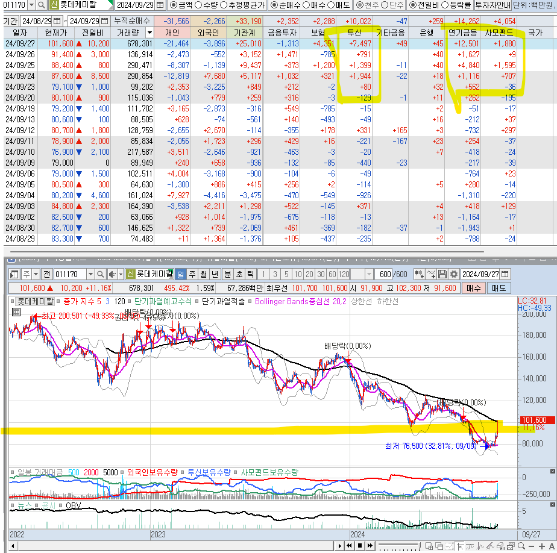Click the crosshair cursor tool icon
This screenshot has height=553, width=557.
coord(461,546)
